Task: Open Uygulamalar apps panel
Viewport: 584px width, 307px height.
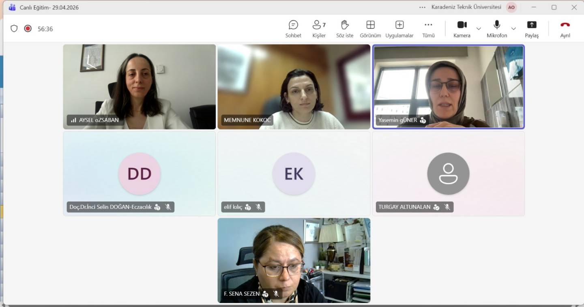Action: 399,29
